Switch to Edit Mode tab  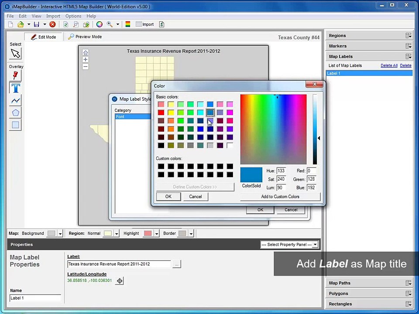pyautogui.click(x=44, y=37)
